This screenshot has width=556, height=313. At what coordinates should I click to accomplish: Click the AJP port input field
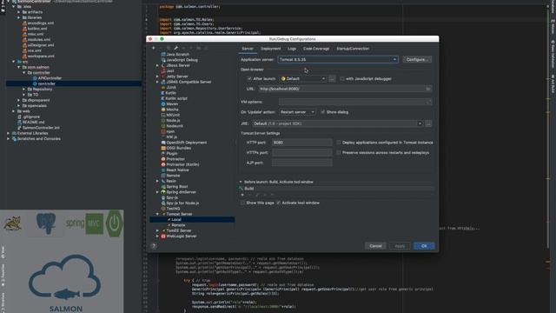coord(302,163)
